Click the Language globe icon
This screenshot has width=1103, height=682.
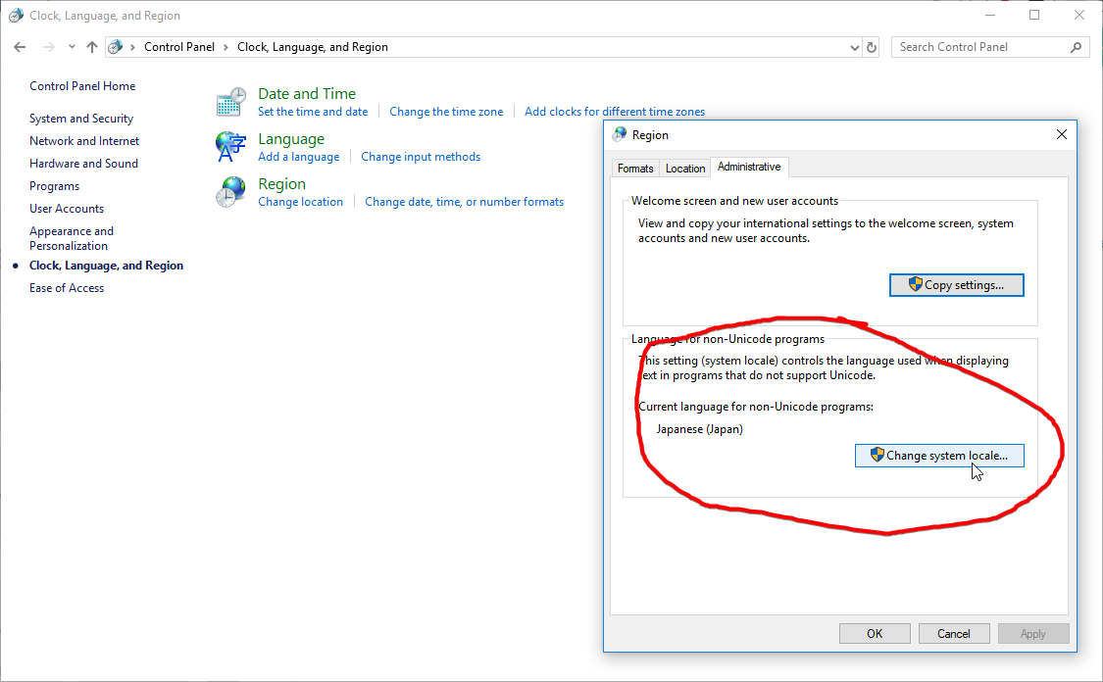click(x=231, y=147)
